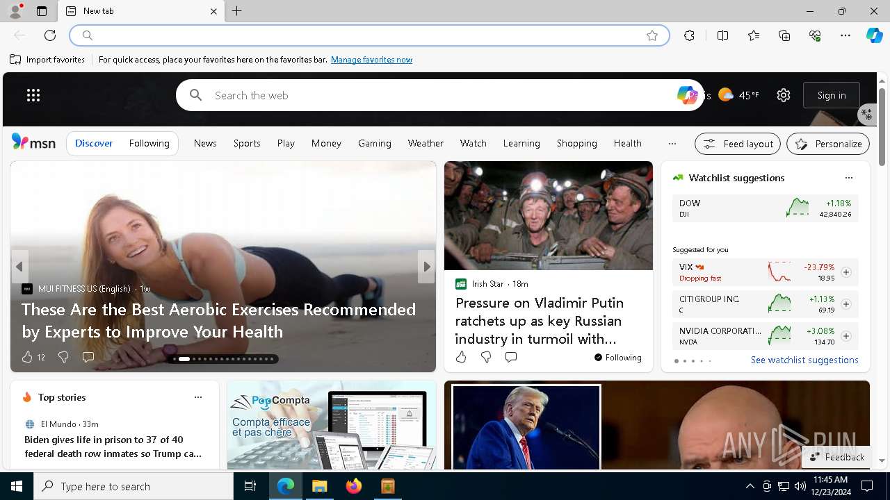Click the page vertical scrollbar

tap(882, 127)
